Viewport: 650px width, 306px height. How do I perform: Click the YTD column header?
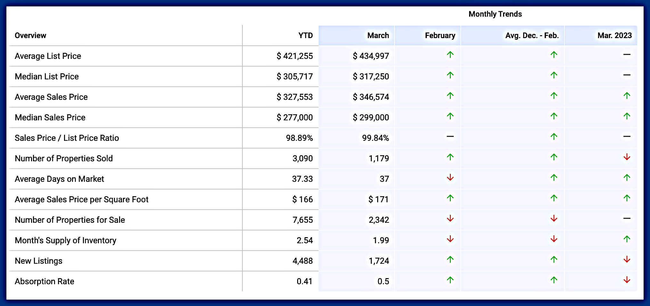click(x=305, y=36)
